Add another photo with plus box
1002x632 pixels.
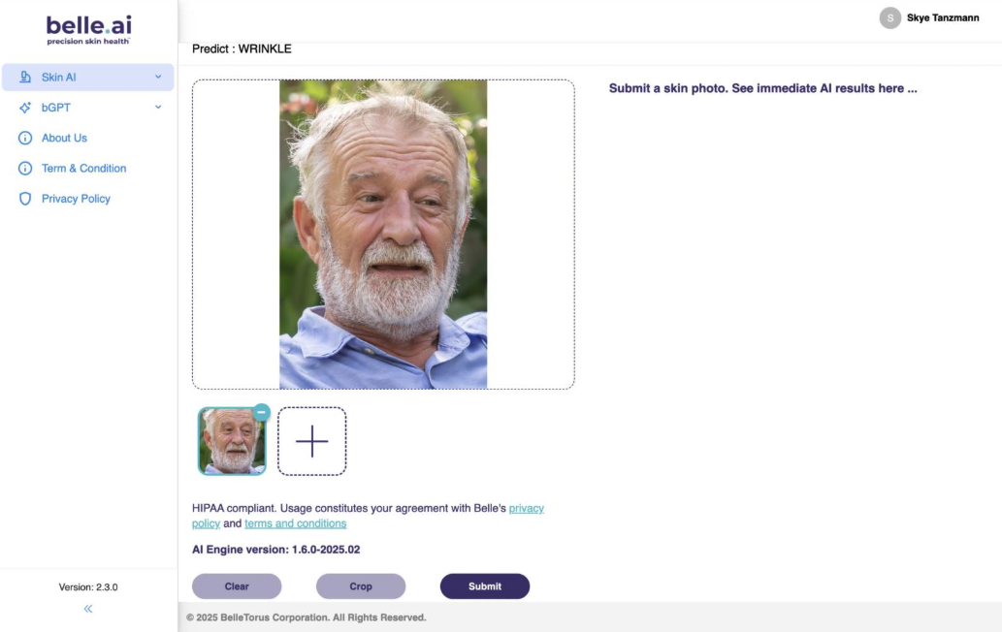(x=311, y=441)
